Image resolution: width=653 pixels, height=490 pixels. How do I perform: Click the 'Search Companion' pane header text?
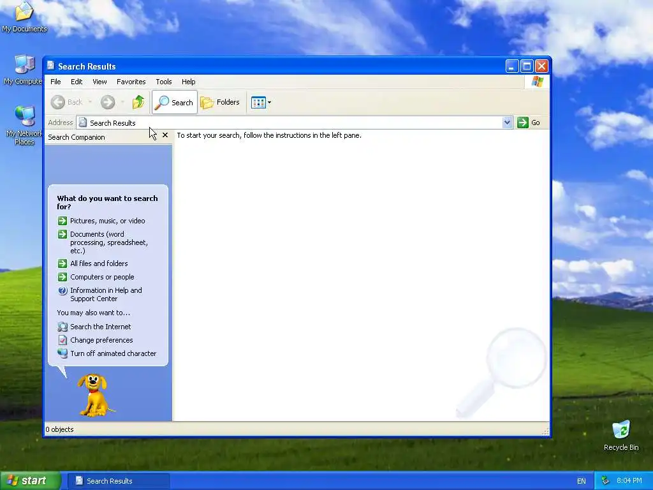77,137
